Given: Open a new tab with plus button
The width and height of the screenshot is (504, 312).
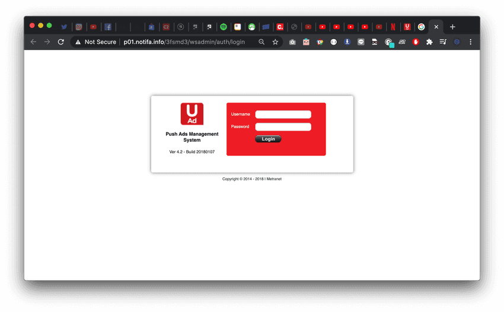Looking at the screenshot, I should pyautogui.click(x=452, y=27).
